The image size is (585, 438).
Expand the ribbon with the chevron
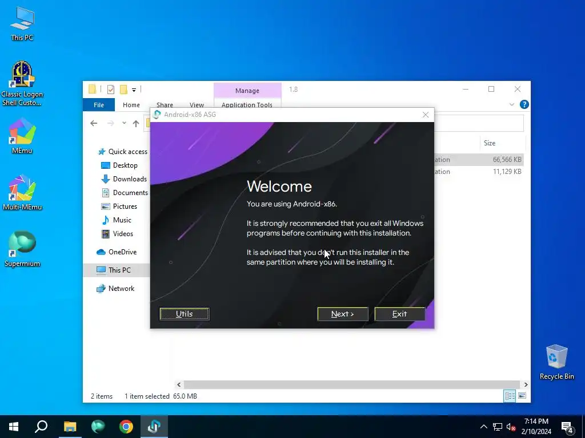[x=511, y=105]
